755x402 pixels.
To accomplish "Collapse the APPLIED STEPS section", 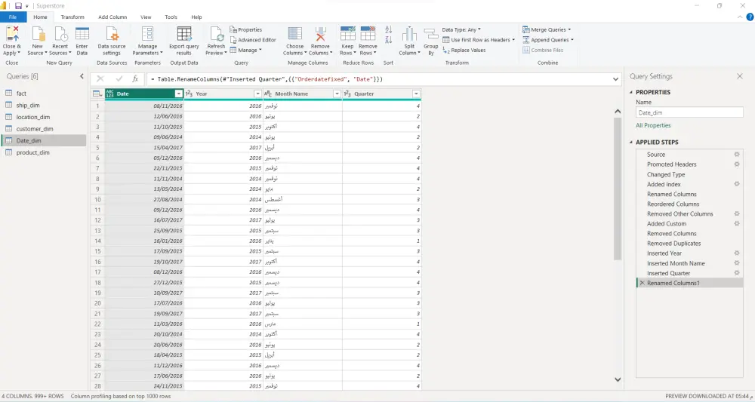I will click(x=631, y=143).
